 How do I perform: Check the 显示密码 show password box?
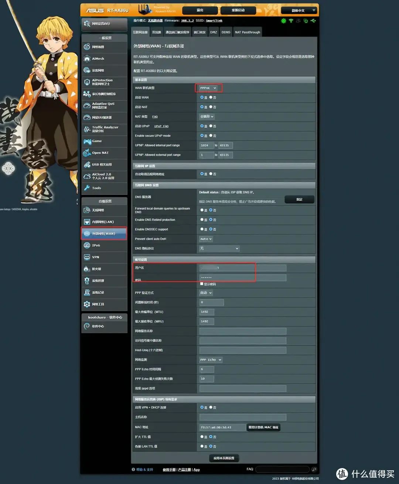202,284
